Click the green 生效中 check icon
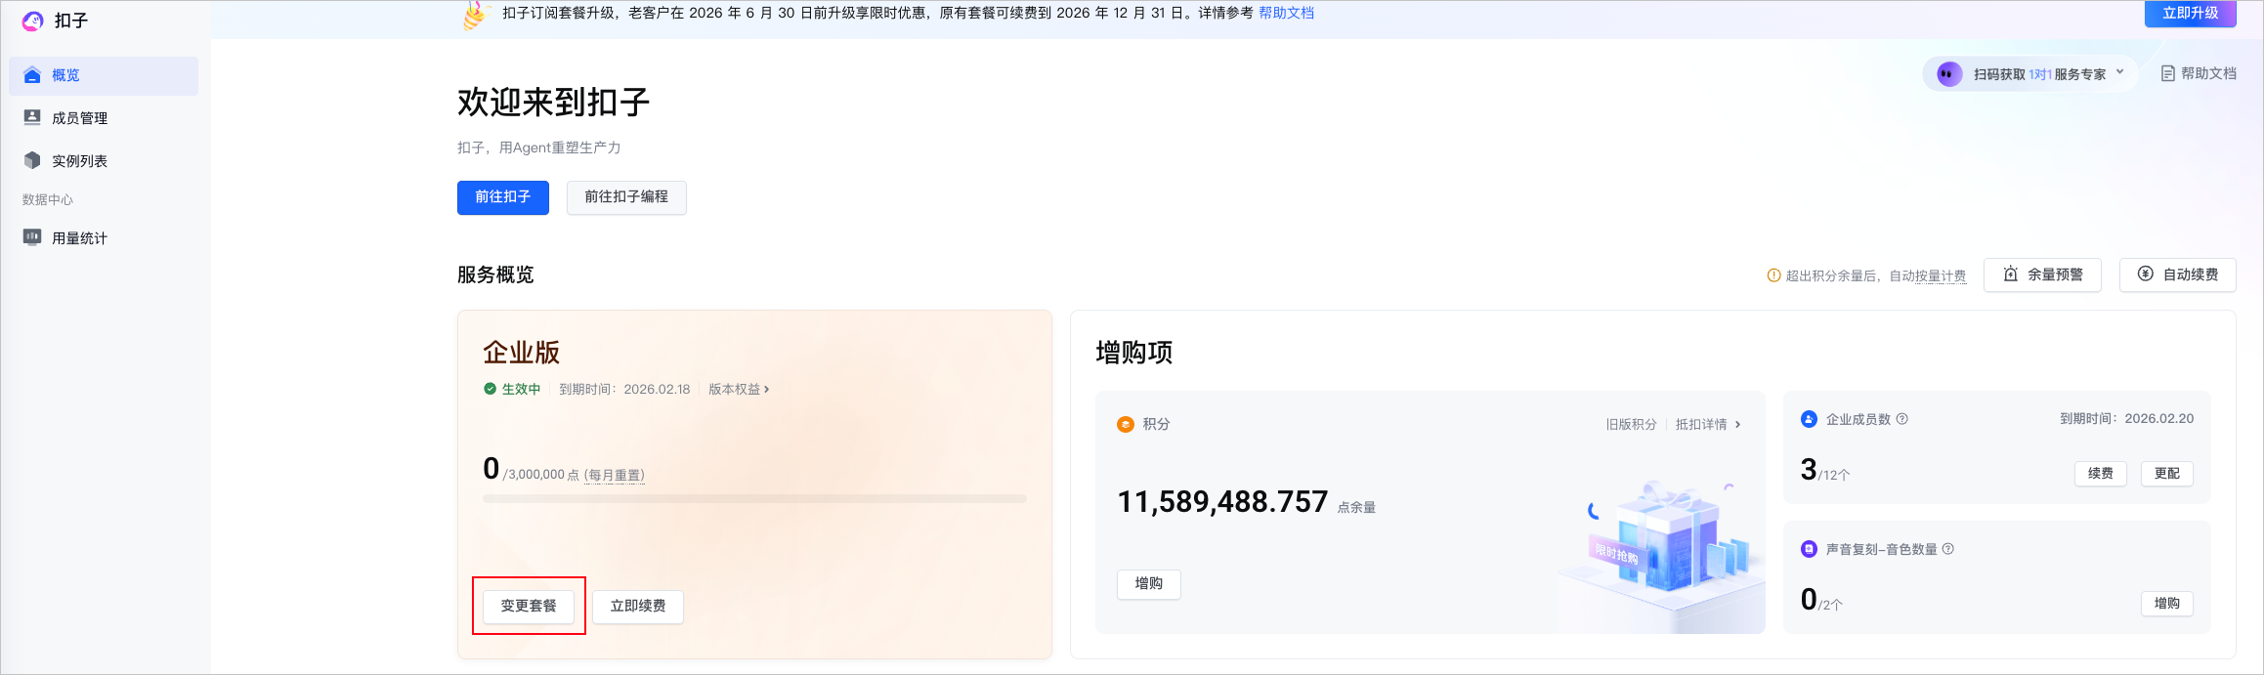The image size is (2264, 675). coord(491,389)
